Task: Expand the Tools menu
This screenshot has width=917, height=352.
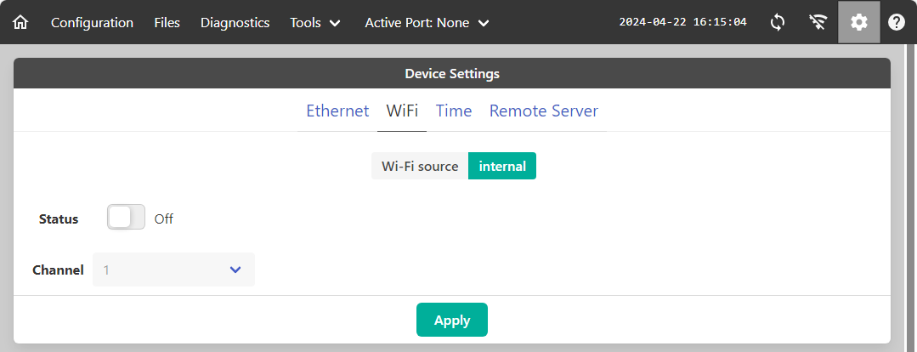Action: pyautogui.click(x=315, y=23)
